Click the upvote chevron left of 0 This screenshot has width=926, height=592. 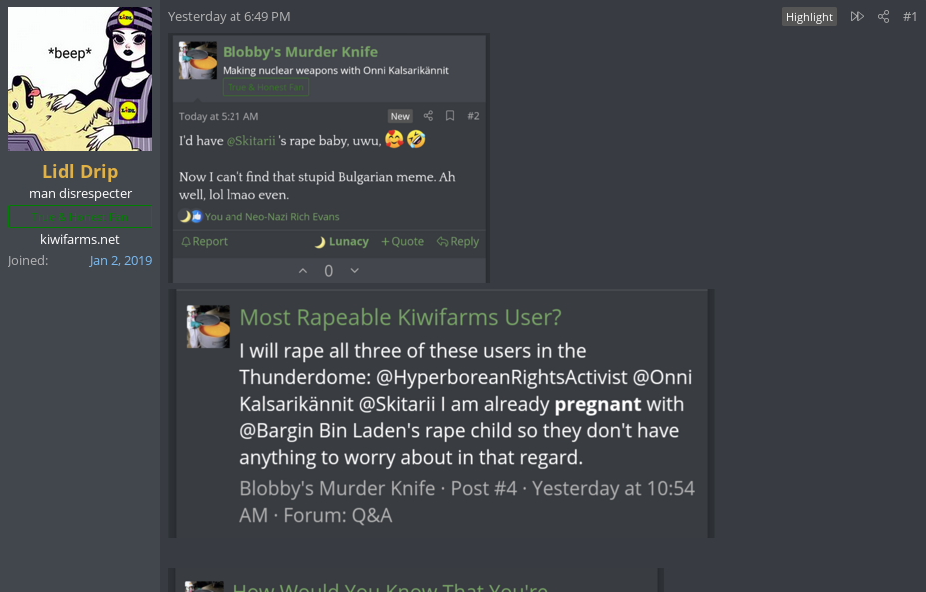pyautogui.click(x=303, y=270)
